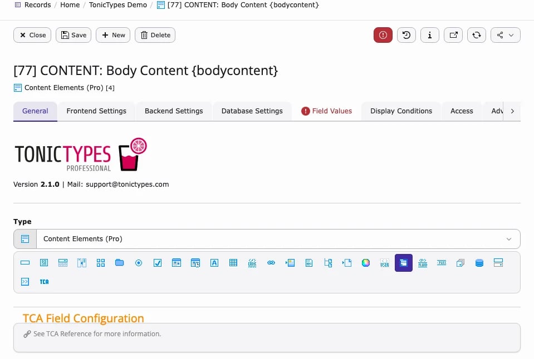The height and width of the screenshot is (359, 534).
Task: Pick the checkbox field type icon
Action: pos(158,263)
